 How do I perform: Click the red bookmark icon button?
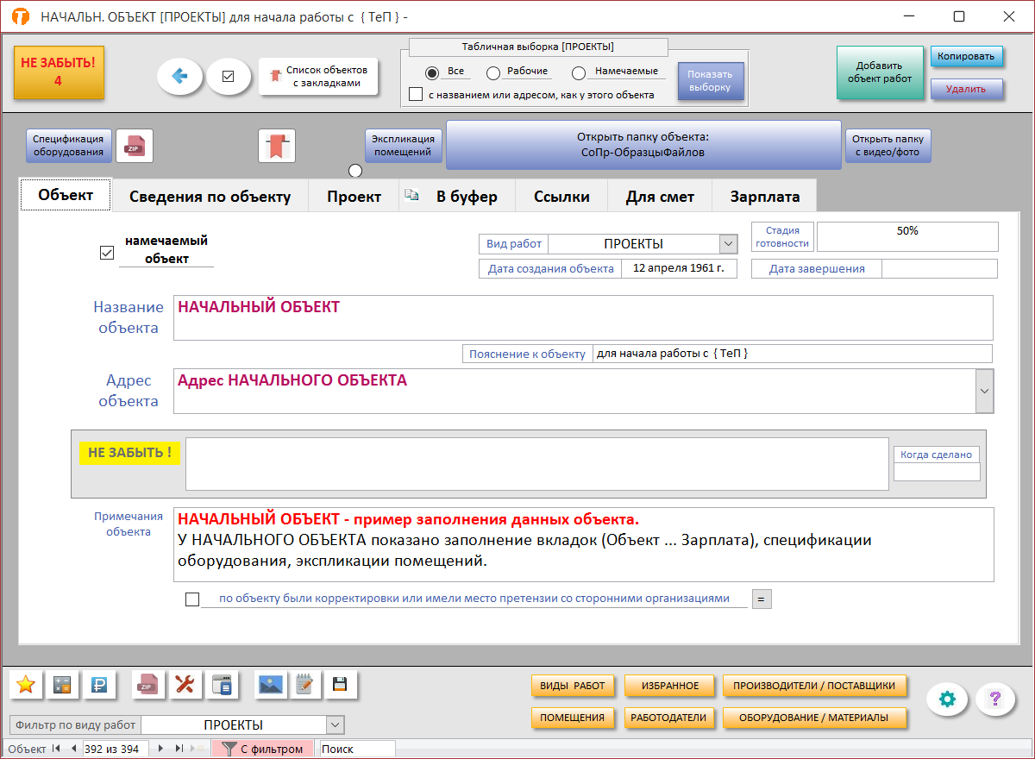click(x=277, y=145)
